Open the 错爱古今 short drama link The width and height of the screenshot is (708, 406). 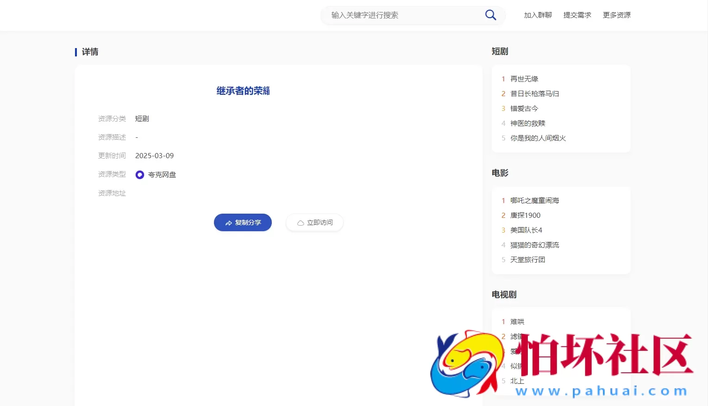pos(524,108)
